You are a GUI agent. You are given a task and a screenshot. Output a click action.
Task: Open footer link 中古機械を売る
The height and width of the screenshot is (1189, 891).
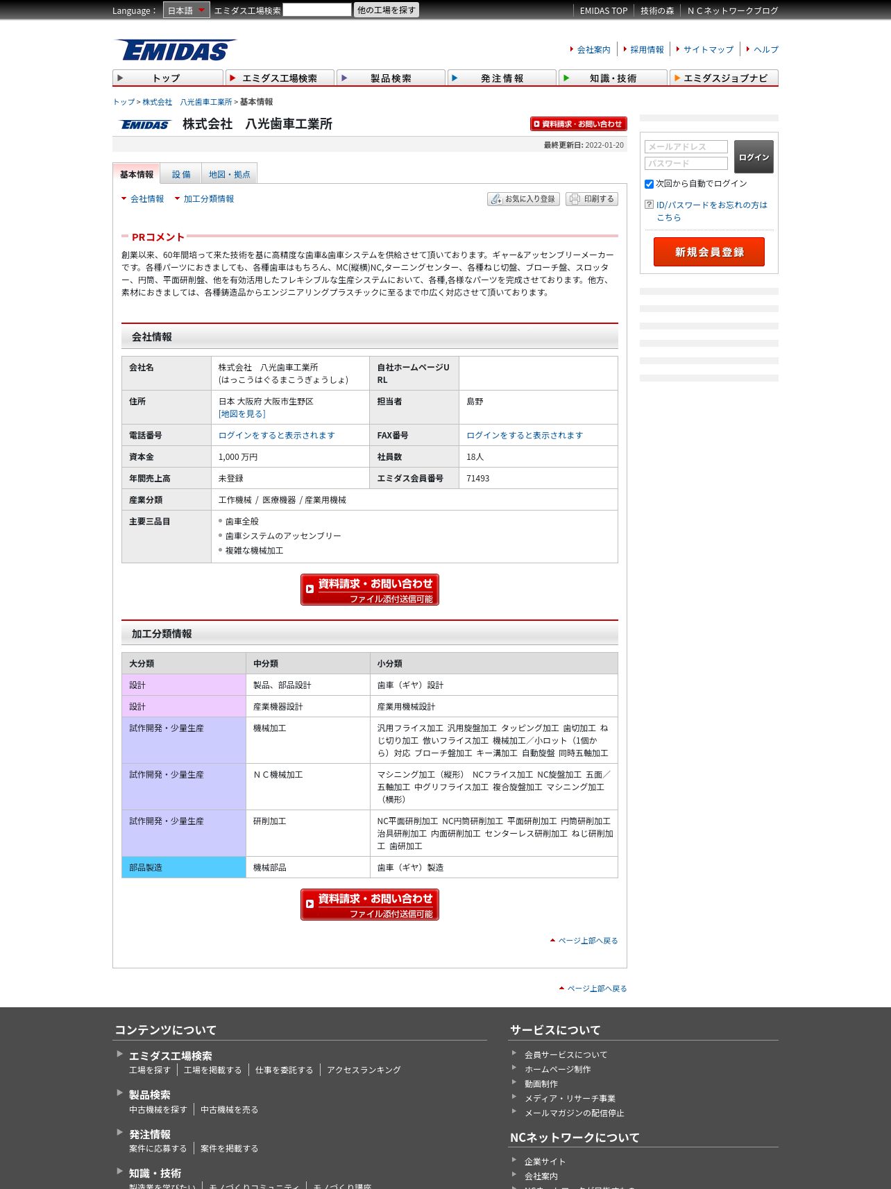[x=230, y=1110]
